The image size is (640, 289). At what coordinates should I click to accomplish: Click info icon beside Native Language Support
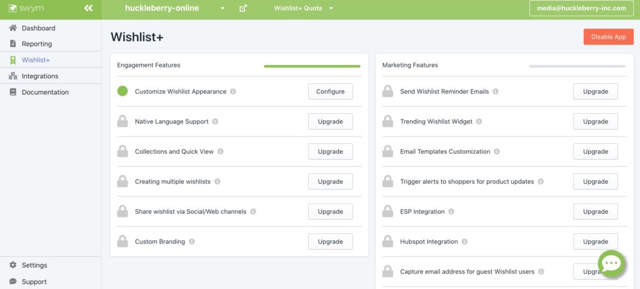point(215,121)
